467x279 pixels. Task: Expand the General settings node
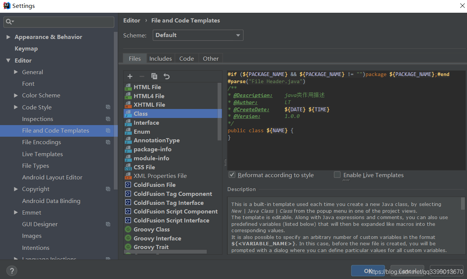(x=16, y=72)
